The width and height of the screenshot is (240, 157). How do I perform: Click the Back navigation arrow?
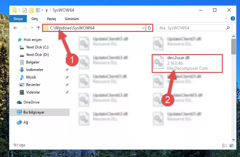(15, 28)
